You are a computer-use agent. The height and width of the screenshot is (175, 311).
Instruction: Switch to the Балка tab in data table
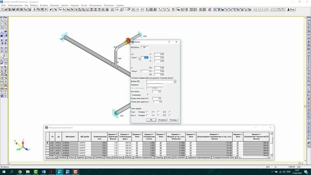tap(169, 157)
